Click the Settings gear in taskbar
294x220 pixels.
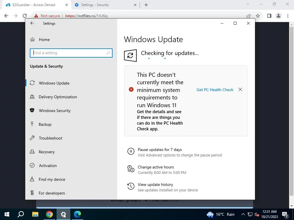[63, 214]
